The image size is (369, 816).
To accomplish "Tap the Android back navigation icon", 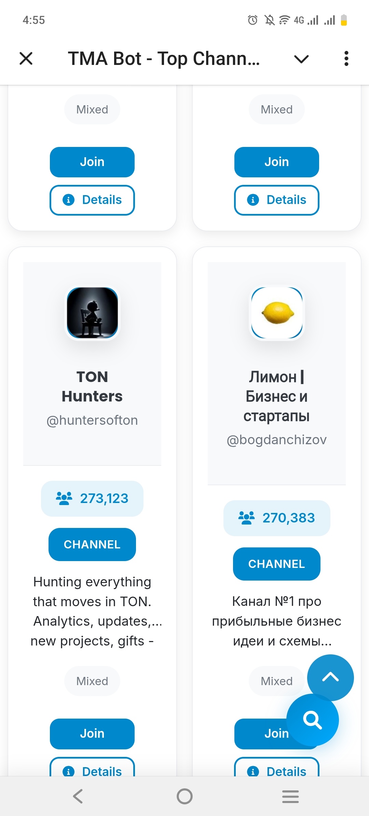I will (78, 796).
